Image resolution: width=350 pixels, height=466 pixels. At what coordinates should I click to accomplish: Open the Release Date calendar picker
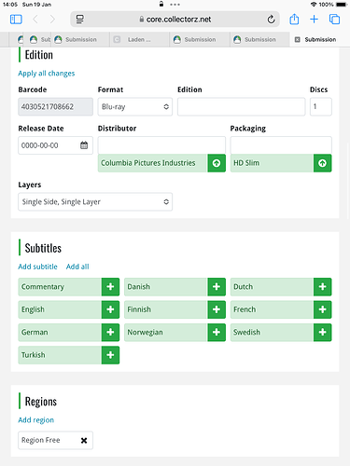point(84,145)
